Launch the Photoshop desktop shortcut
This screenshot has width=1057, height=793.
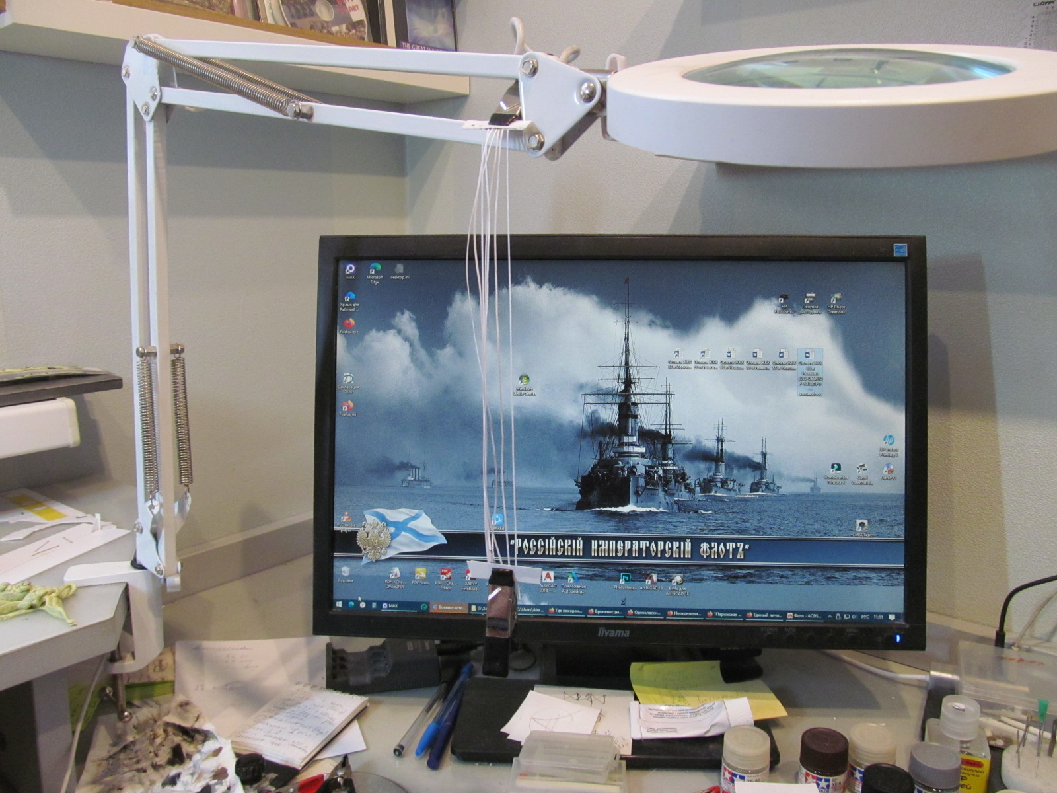(624, 579)
